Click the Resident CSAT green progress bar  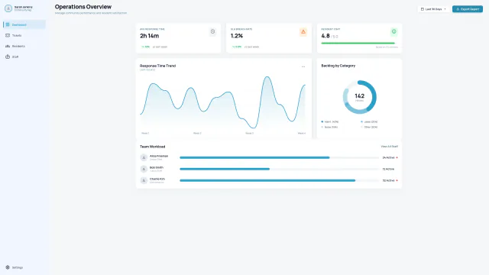[358, 44]
